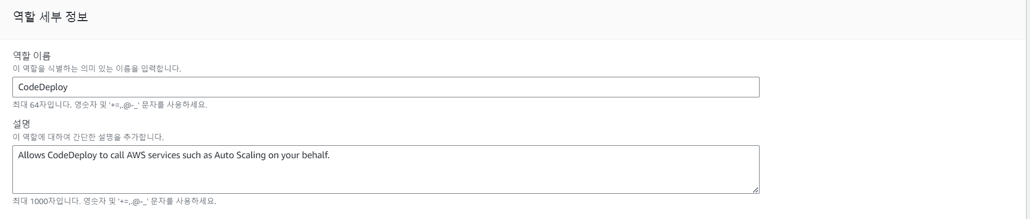Click the textarea resize handle in the description box
Image resolution: width=1030 pixels, height=219 pixels.
(x=755, y=190)
